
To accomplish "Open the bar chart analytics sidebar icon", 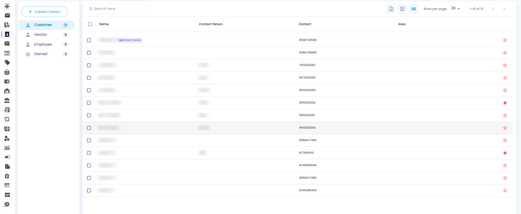I will pos(7,148).
